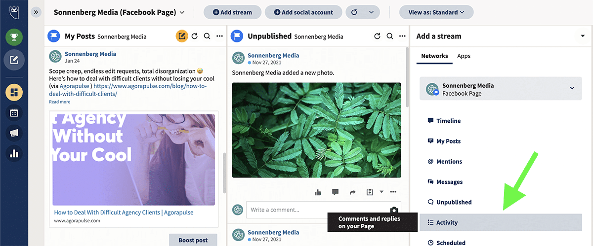Click the Unpublished stream flag icon
The height and width of the screenshot is (246, 593).
point(237,36)
